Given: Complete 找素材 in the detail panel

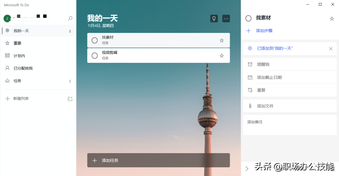Looking at the screenshot, I should pos(248,18).
